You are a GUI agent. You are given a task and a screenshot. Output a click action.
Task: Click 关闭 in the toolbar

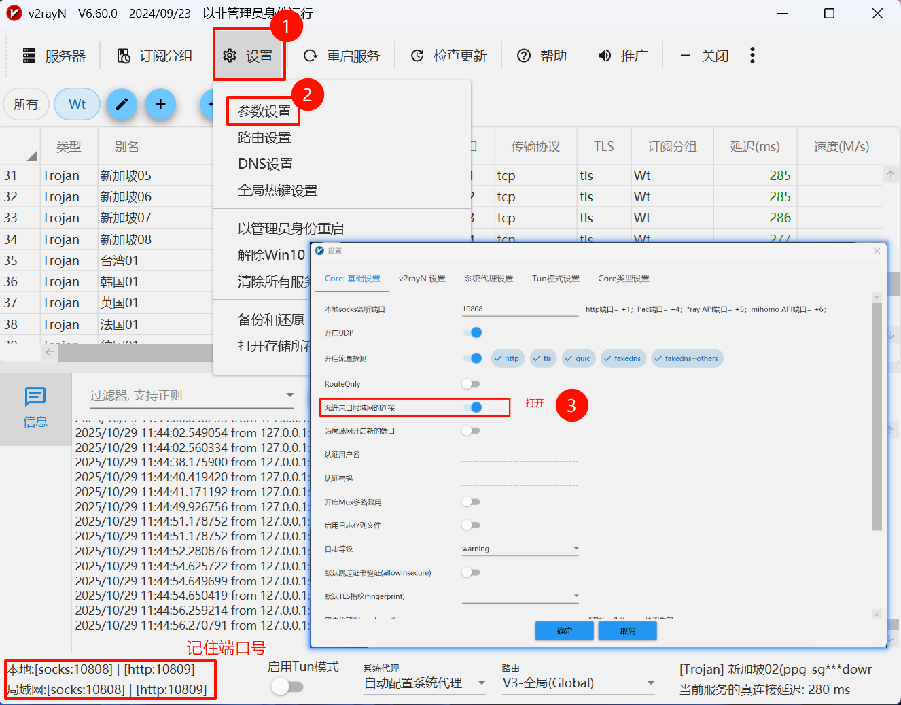click(x=705, y=56)
